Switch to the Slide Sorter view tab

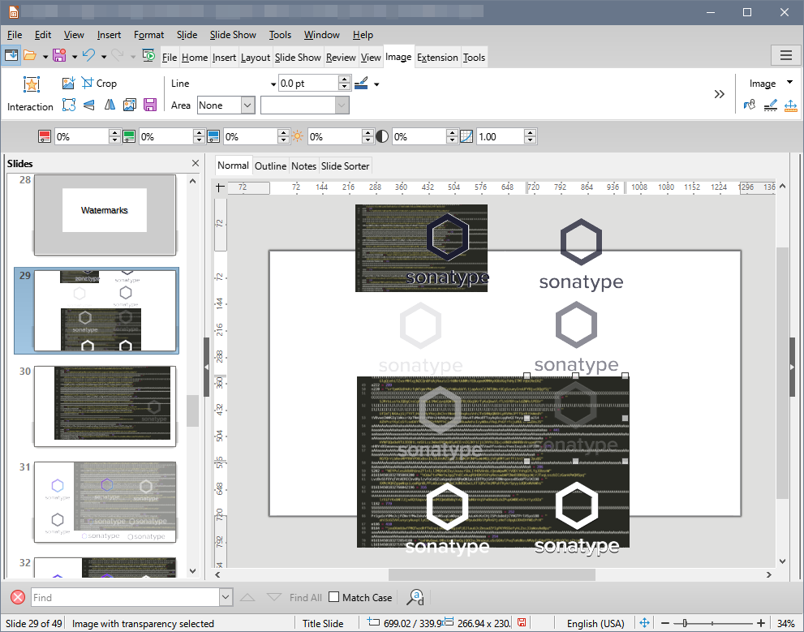pos(346,166)
